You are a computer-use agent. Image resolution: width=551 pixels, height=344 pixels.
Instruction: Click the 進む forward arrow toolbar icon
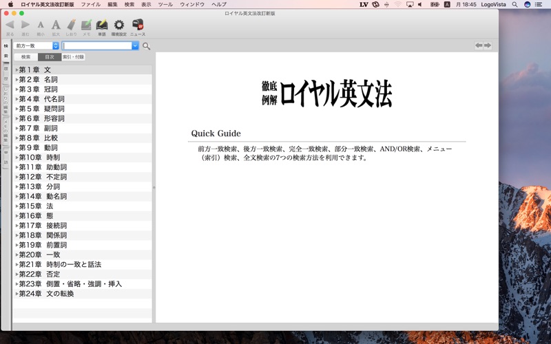click(x=25, y=25)
